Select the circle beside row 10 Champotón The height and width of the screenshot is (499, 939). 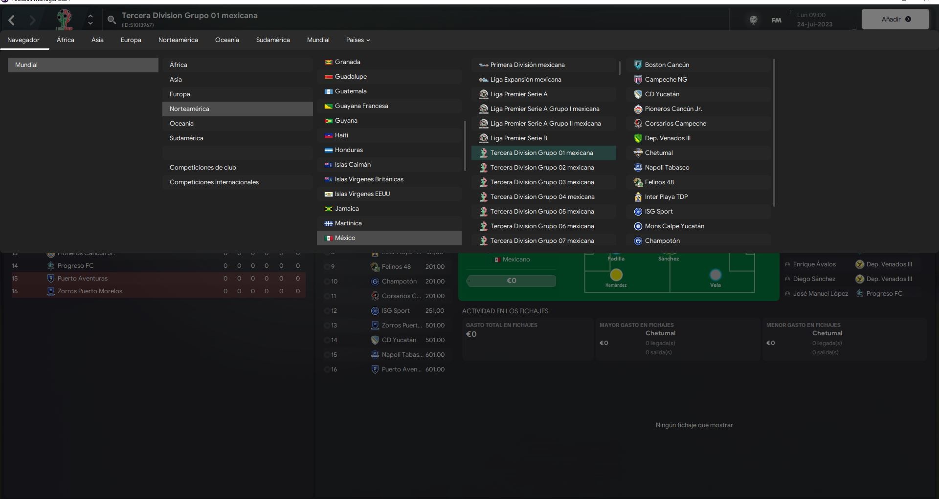[327, 282]
